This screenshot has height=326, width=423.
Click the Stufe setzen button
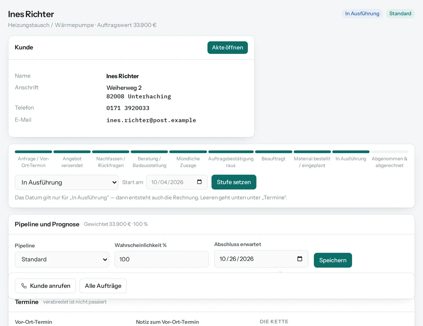(234, 182)
